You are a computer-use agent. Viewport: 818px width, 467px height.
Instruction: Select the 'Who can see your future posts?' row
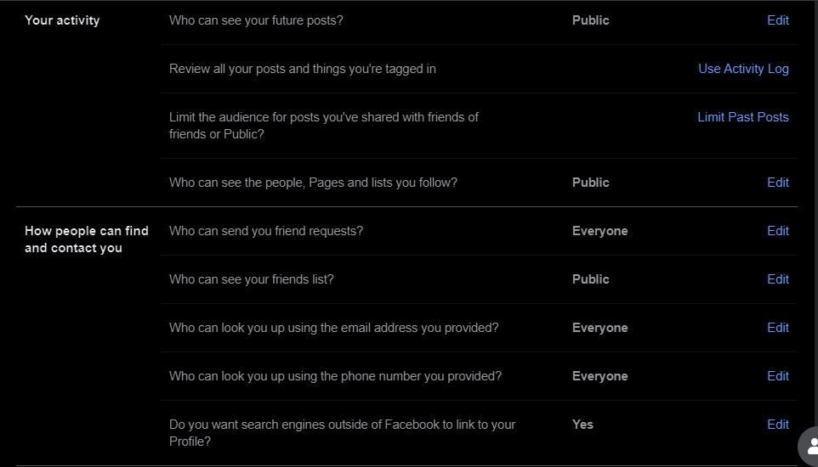pyautogui.click(x=256, y=20)
